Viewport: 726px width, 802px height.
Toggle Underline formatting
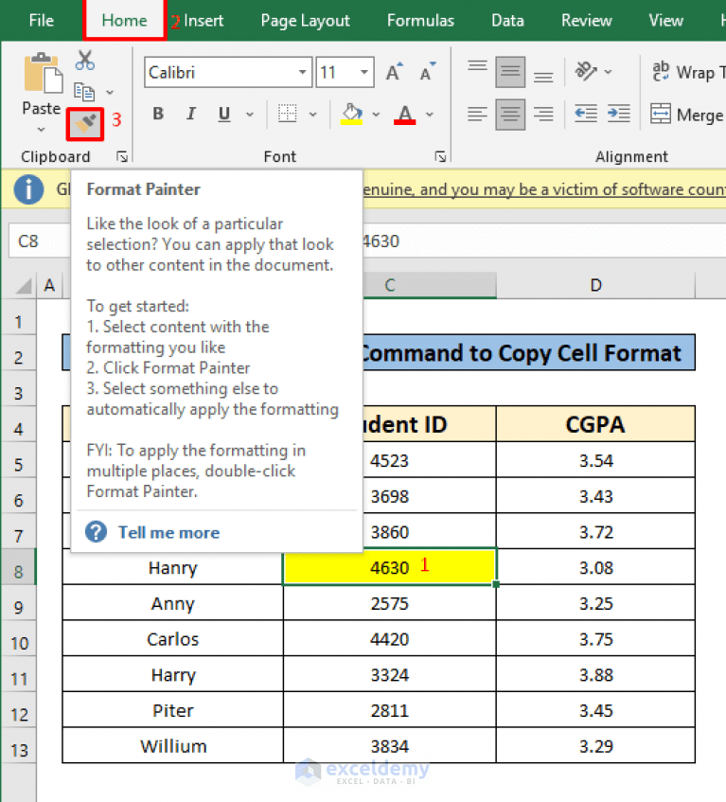[224, 114]
